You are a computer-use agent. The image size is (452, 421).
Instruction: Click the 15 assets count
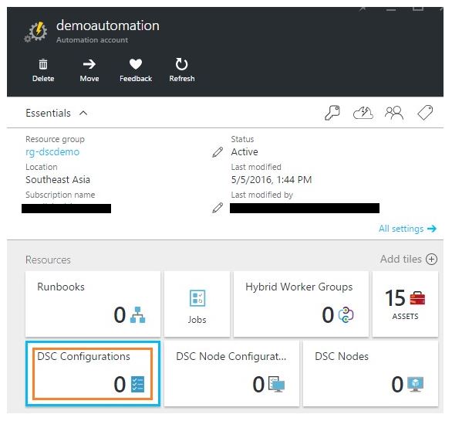pyautogui.click(x=395, y=298)
